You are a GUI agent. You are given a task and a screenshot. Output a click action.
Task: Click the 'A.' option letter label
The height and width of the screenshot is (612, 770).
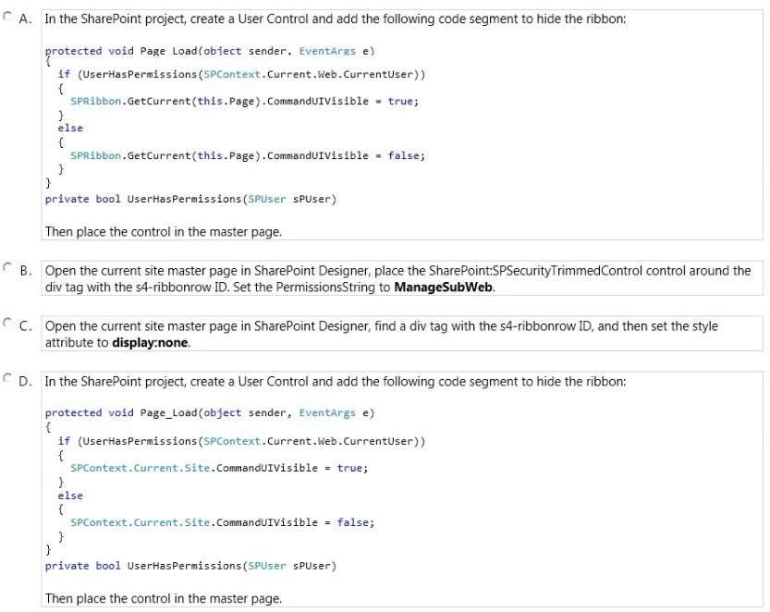[26, 19]
